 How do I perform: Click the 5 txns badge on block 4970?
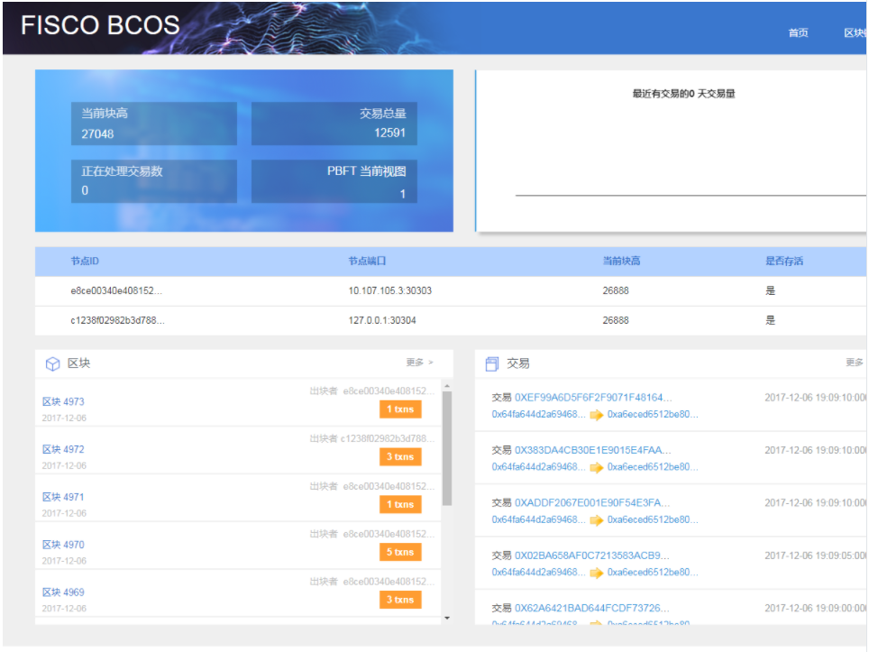click(x=400, y=551)
